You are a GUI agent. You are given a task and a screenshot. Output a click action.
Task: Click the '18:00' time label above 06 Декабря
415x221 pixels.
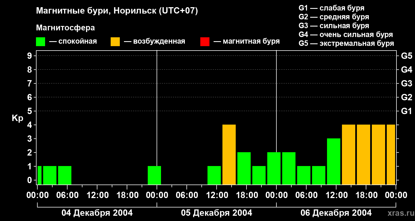(366, 195)
